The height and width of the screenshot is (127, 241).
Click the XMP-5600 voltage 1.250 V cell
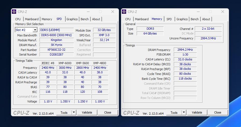click(83, 101)
